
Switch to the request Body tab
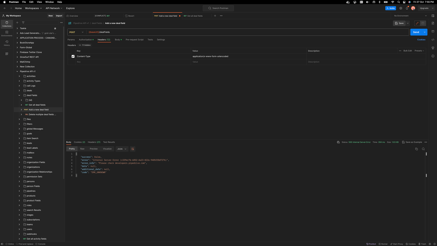[x=118, y=40]
